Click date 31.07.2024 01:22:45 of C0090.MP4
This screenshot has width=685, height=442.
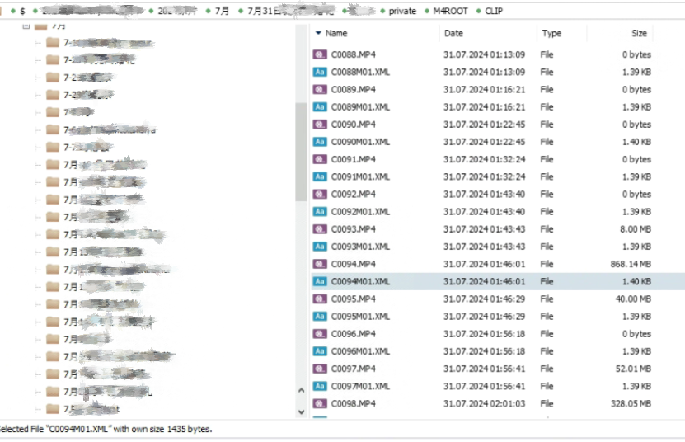(x=484, y=125)
